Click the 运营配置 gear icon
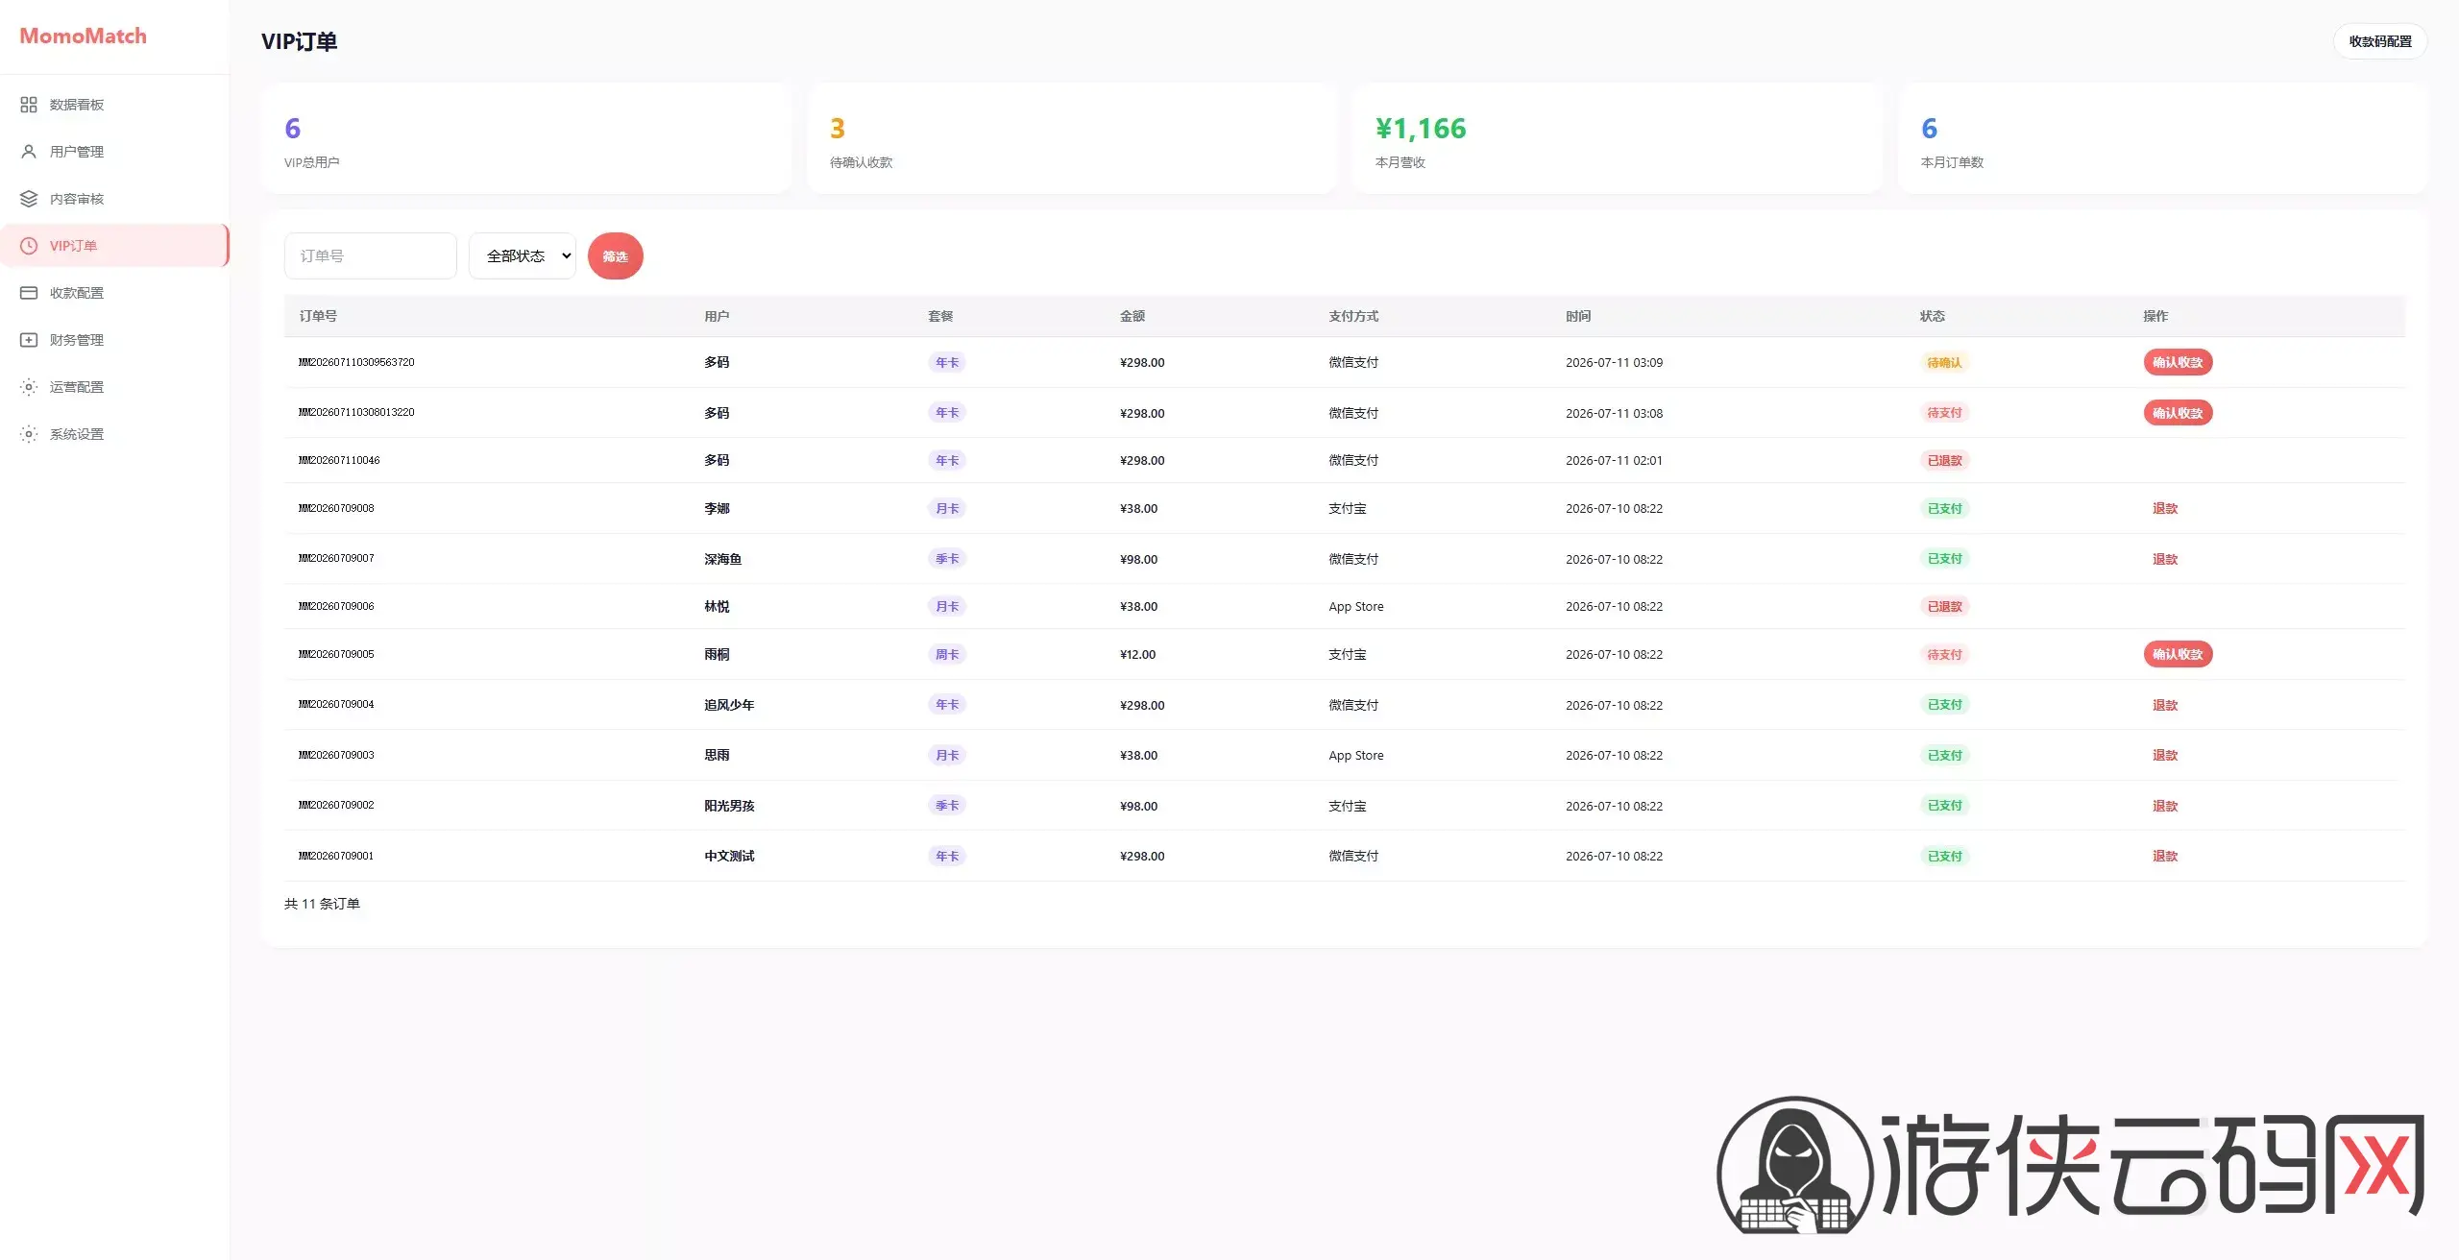This screenshot has height=1260, width=2459. click(x=29, y=387)
